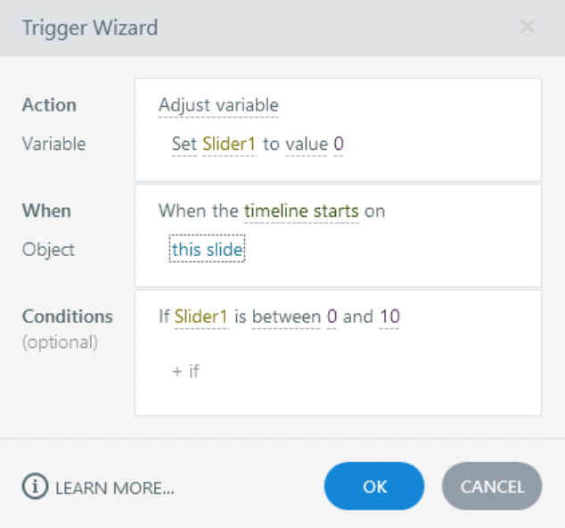Open the value type dropdown

coord(307,144)
